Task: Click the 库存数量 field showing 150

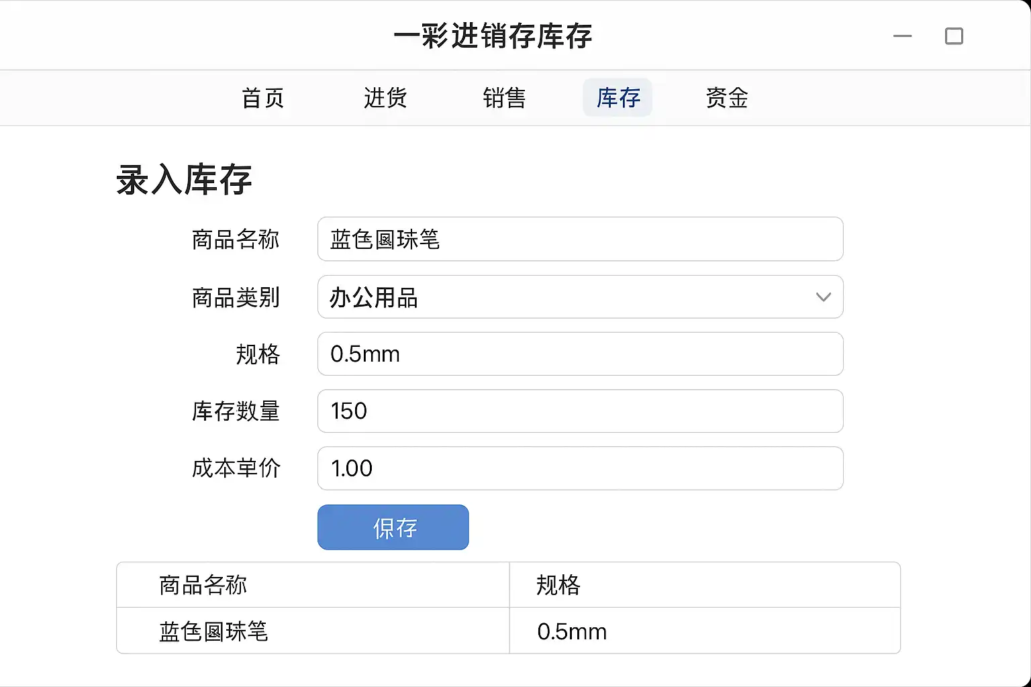Action: click(580, 411)
